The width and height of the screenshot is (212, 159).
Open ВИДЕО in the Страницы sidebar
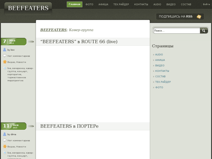[160, 65]
